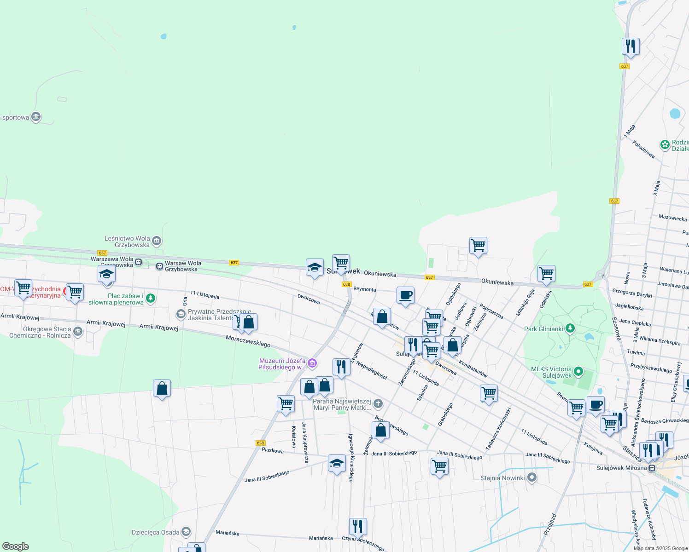Click the graduation cap icon near Jana III Sobieskiego
Screen dimensions: 689x552
click(337, 464)
